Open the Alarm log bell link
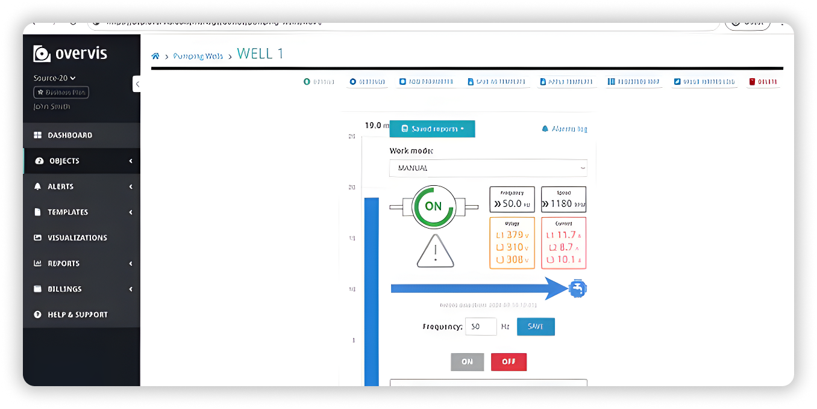This screenshot has width=817, height=409. 565,129
